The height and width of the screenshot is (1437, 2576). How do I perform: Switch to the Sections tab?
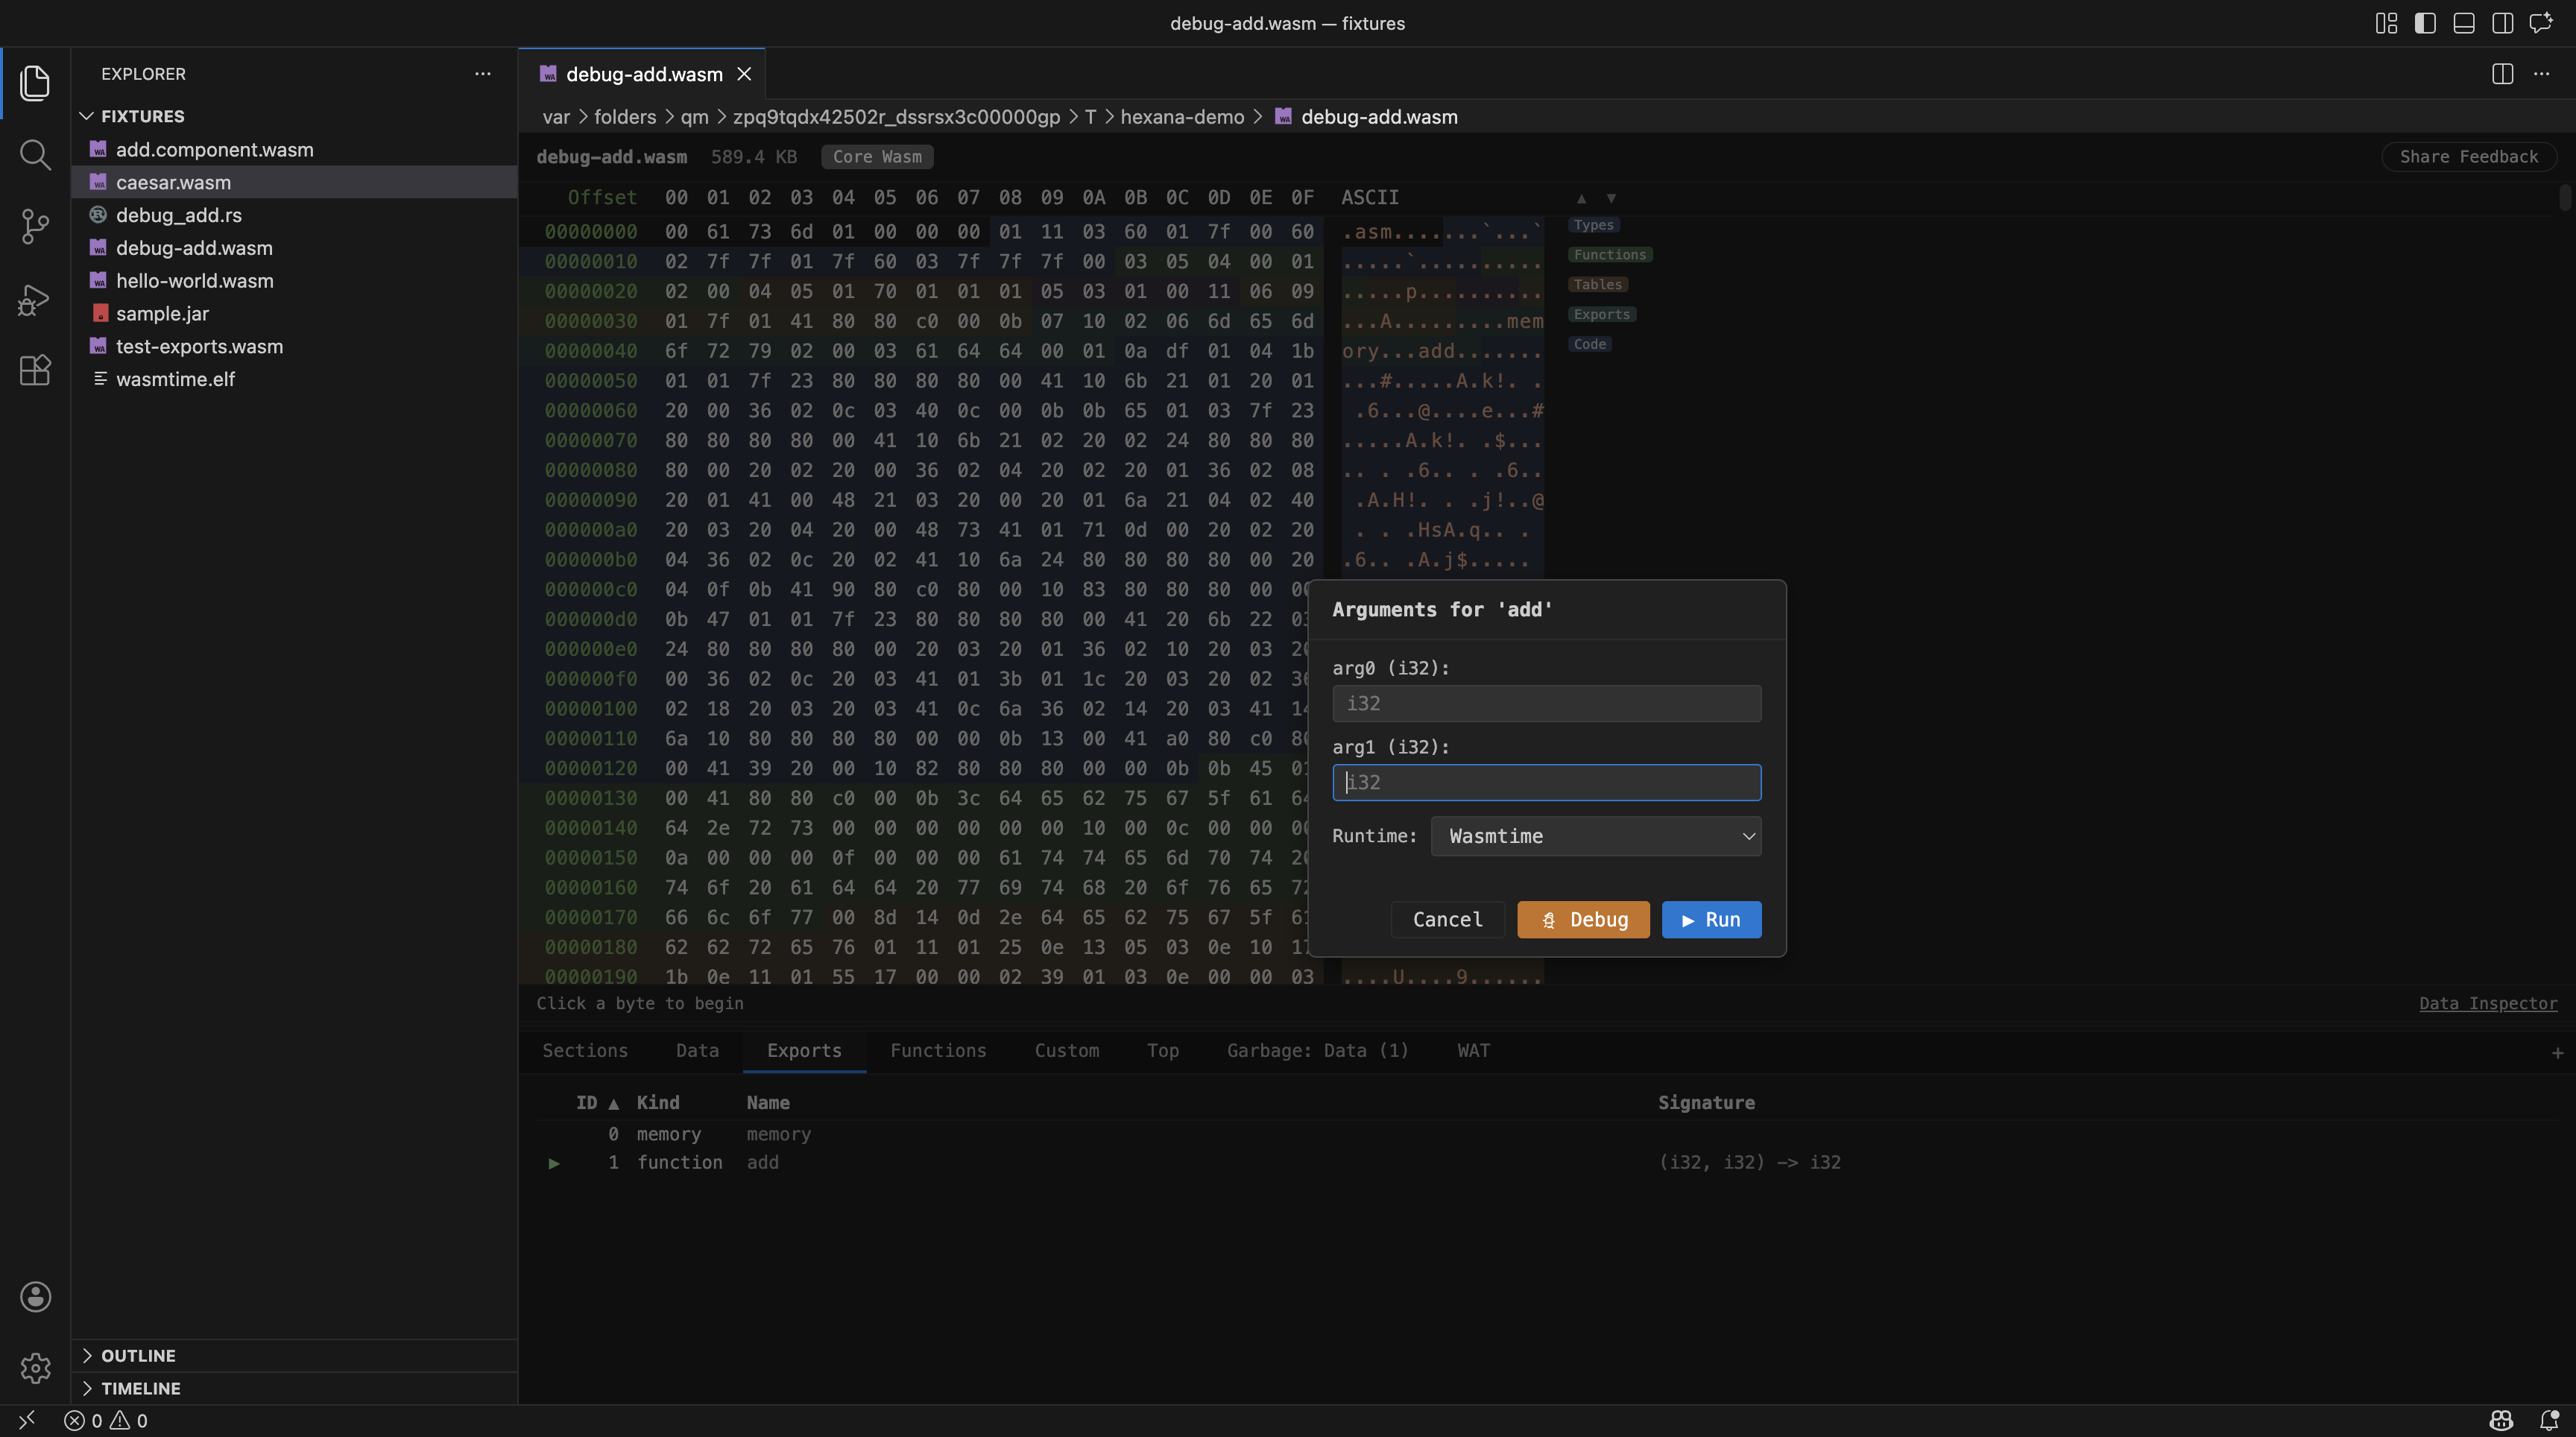[585, 1051]
